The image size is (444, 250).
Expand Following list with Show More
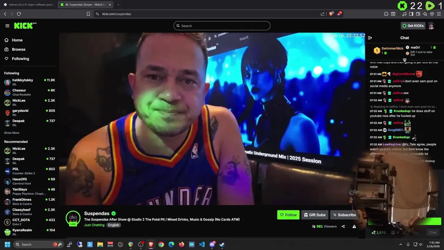[12, 133]
